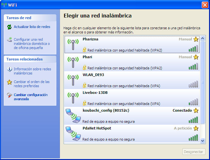Click the ad hoc laptops icon for koubachi_config
This screenshot has width=210, height=160.
(x=73, y=116)
